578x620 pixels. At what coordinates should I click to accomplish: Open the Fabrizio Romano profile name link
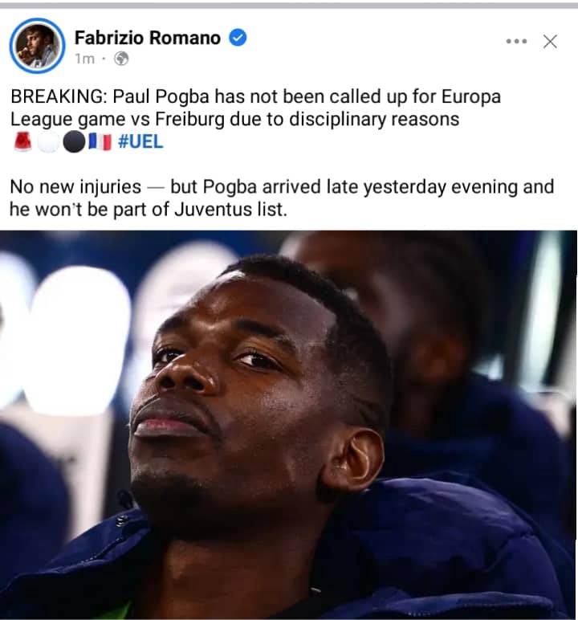(148, 38)
